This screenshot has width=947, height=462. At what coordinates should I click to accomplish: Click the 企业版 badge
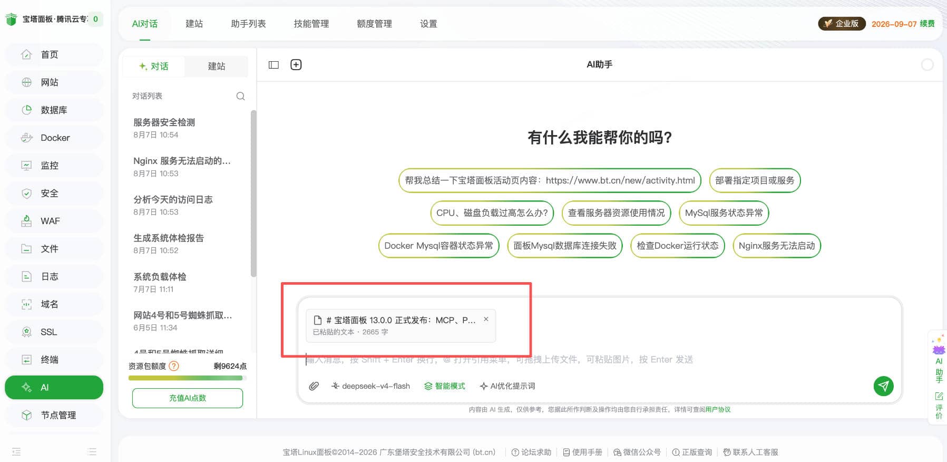(x=842, y=24)
